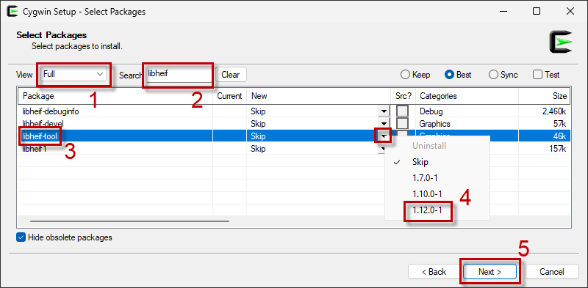The height and width of the screenshot is (288, 588).
Task: Click the horizontal scrollbar of the package list
Action: click(130, 221)
